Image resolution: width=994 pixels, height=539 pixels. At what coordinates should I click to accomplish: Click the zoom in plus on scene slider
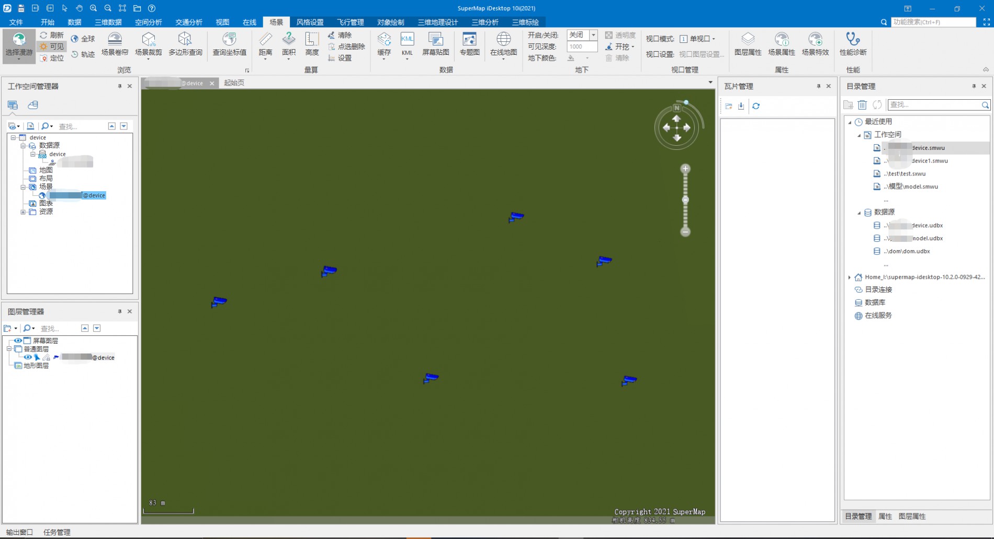coord(685,169)
